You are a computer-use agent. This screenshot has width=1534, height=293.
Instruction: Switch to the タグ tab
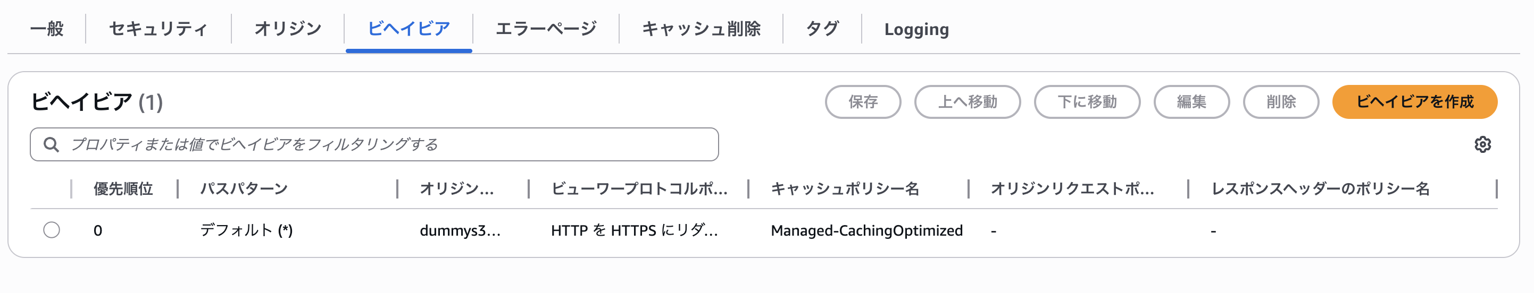coord(822,29)
